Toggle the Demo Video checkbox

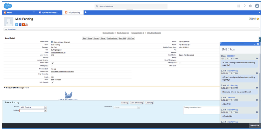tap(53, 63)
